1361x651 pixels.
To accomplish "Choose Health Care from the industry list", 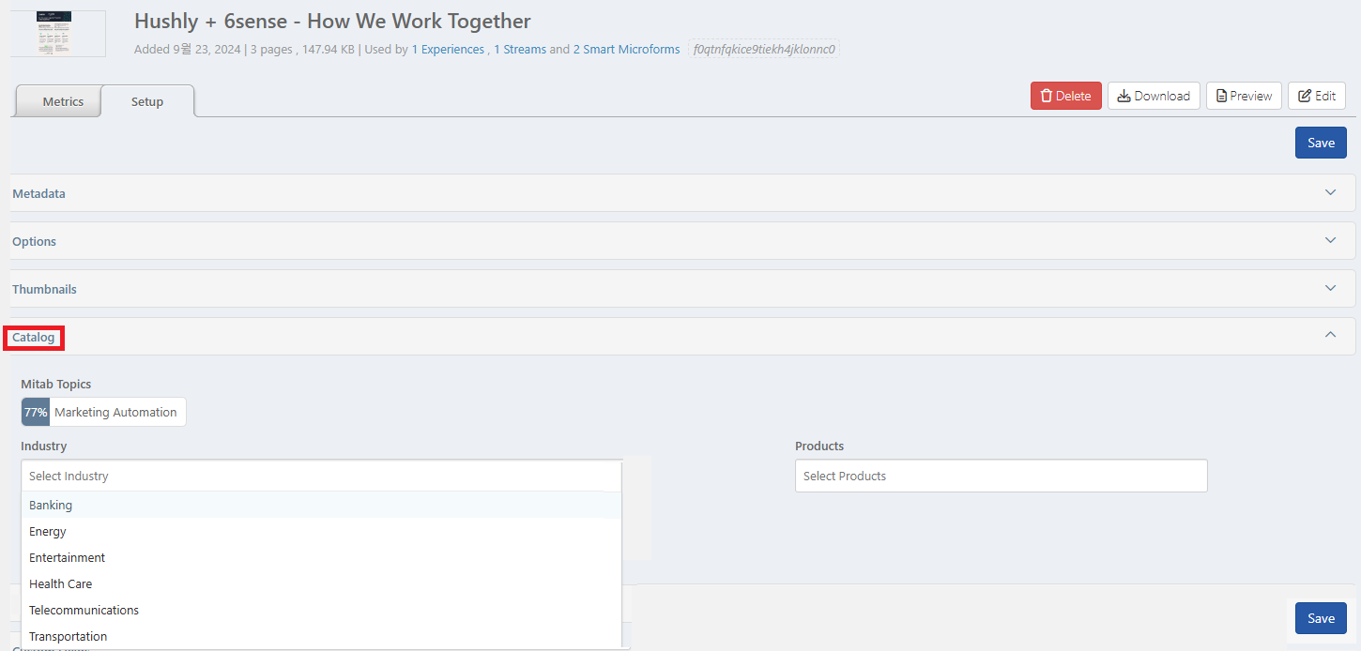I will (321, 583).
